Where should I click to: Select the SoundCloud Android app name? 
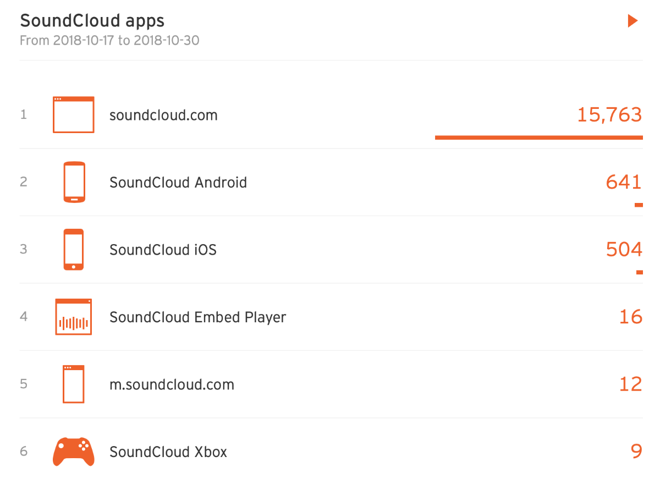point(178,182)
